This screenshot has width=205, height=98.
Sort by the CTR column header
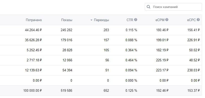click(130, 20)
